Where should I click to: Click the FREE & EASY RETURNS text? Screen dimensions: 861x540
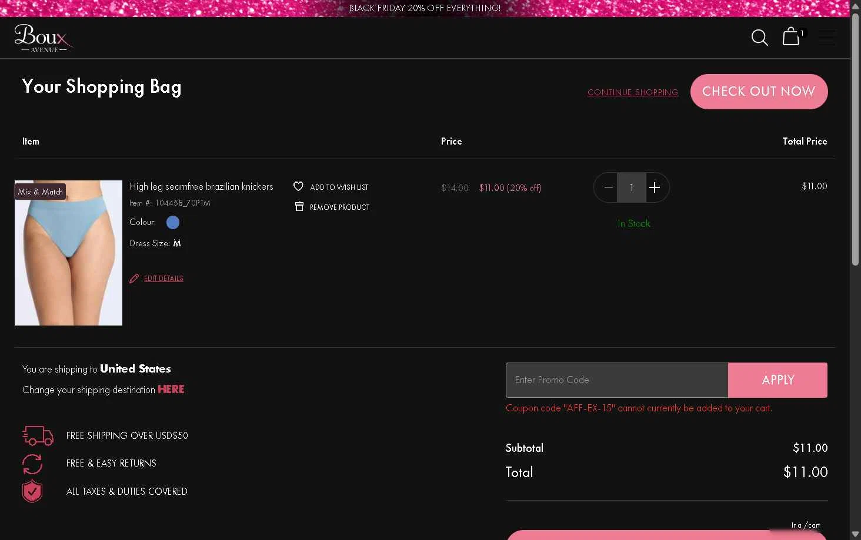point(111,463)
